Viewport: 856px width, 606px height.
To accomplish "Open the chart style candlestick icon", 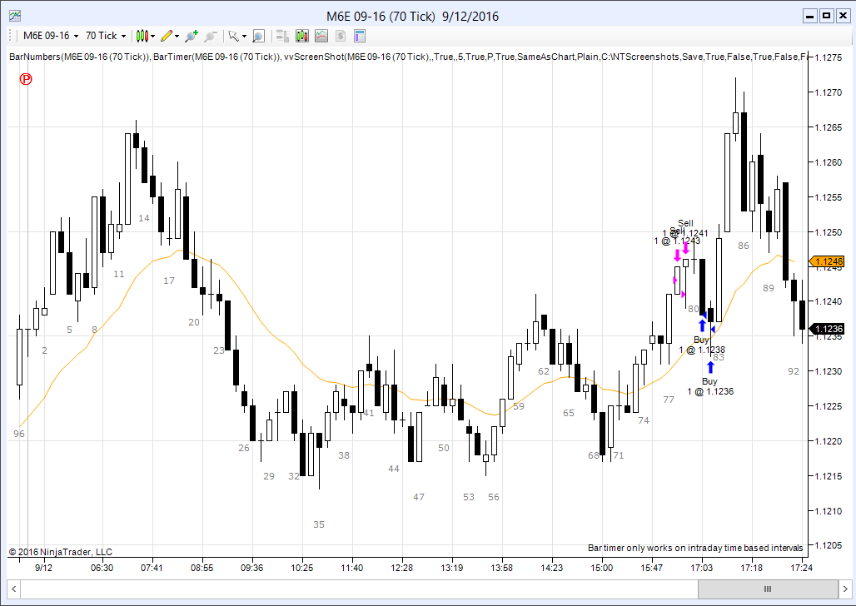I will click(x=142, y=36).
